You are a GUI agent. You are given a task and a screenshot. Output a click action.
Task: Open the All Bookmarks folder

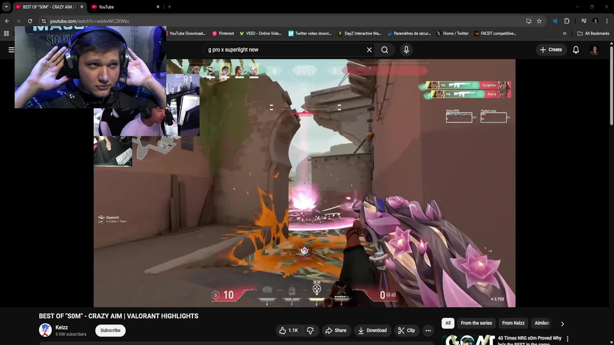pos(593,34)
